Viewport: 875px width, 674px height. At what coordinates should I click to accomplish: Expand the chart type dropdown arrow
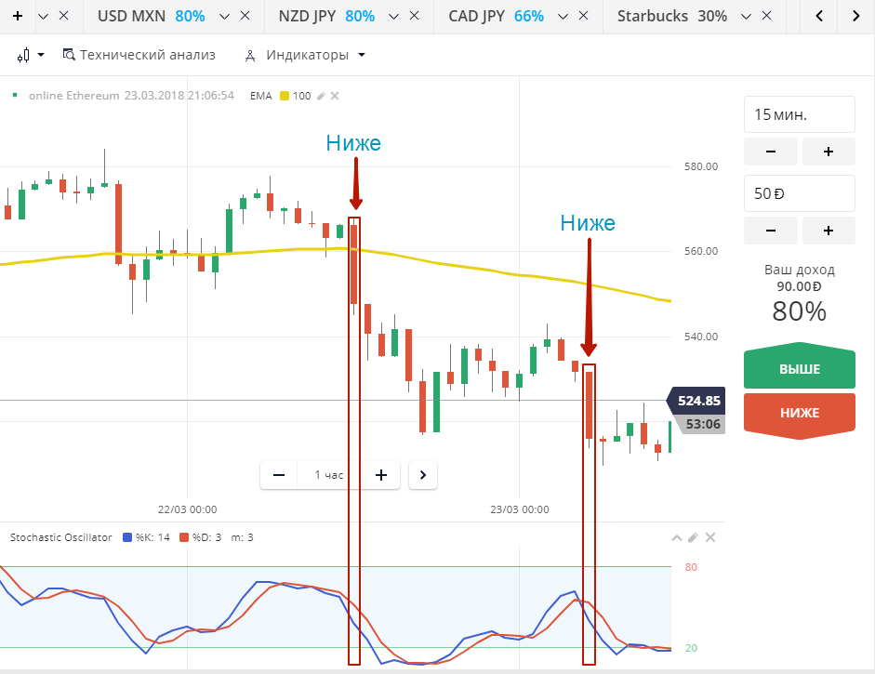pos(39,55)
